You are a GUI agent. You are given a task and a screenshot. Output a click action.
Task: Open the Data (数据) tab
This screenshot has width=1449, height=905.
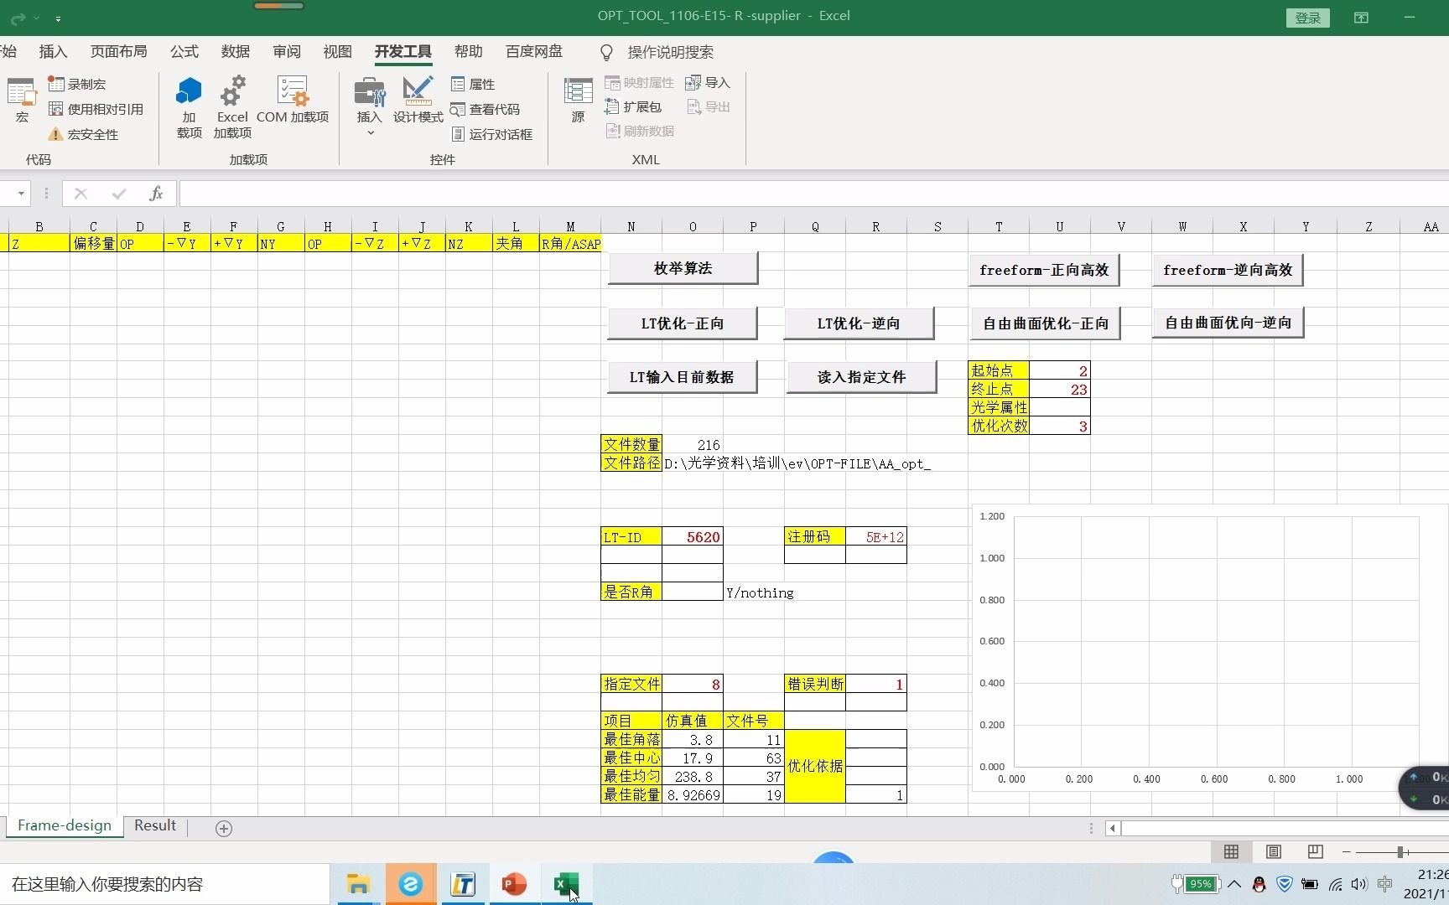tap(236, 52)
